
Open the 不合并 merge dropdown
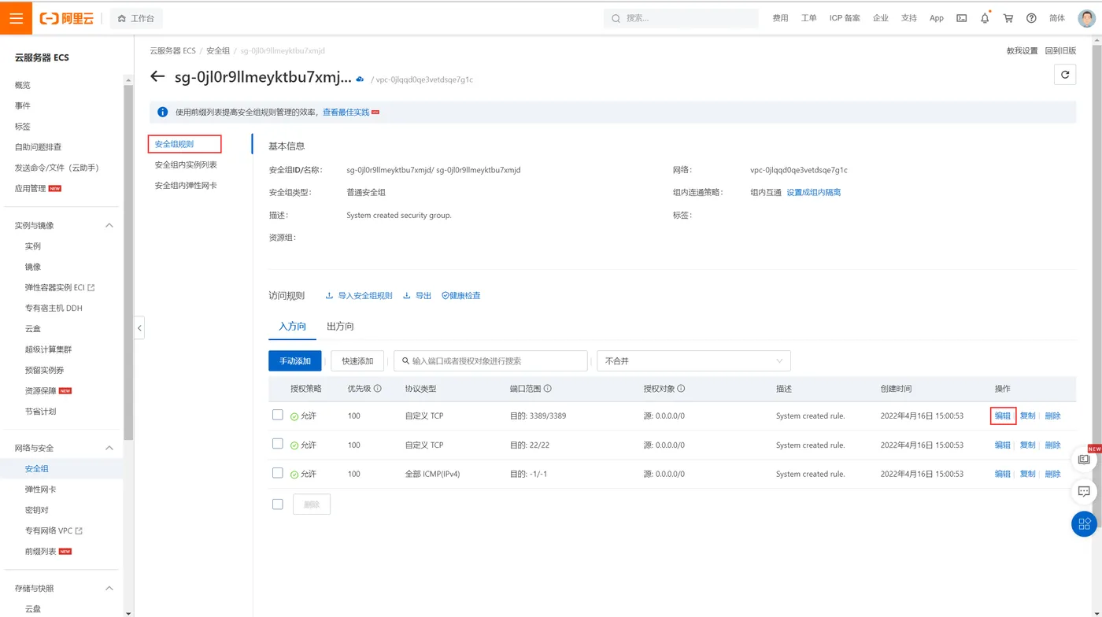point(693,361)
